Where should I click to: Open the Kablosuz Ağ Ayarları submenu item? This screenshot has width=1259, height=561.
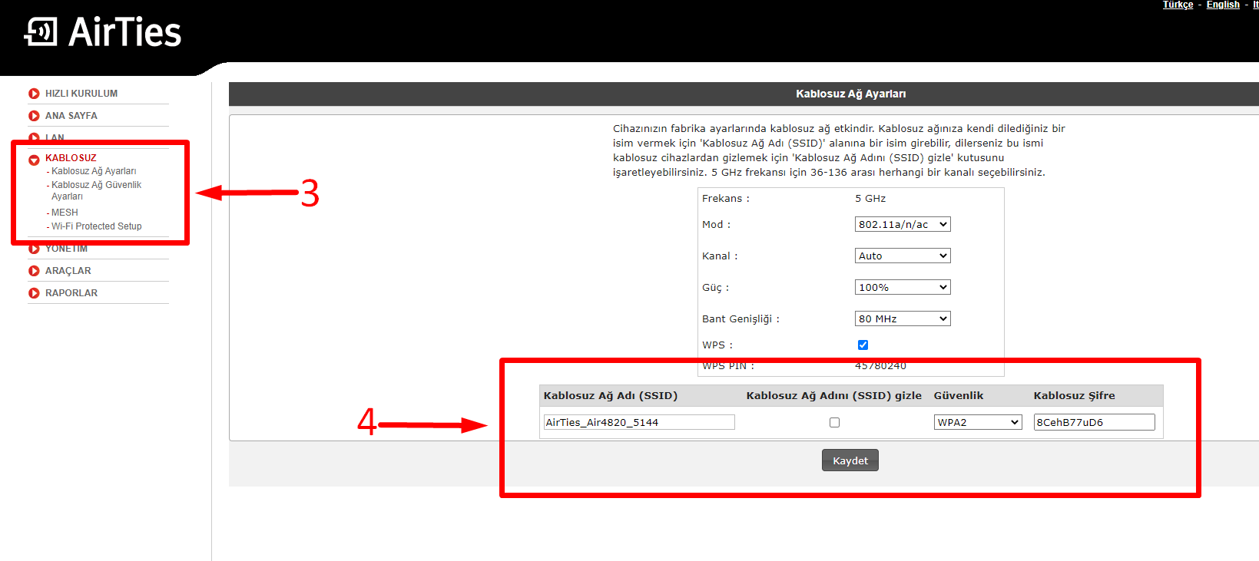tap(94, 171)
